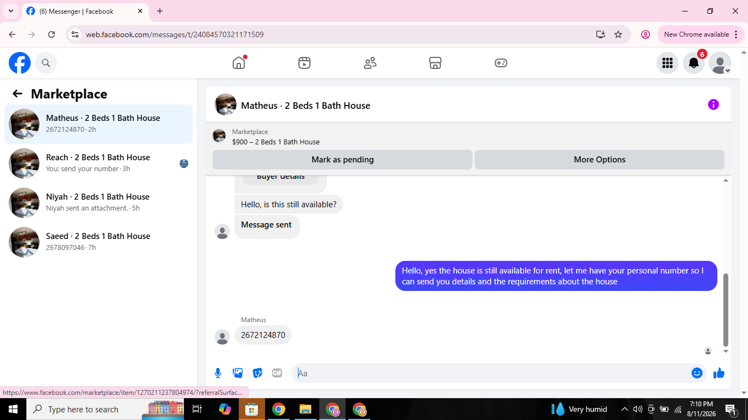The image size is (748, 420).
Task: Bookmark this page with the star
Action: click(618, 34)
